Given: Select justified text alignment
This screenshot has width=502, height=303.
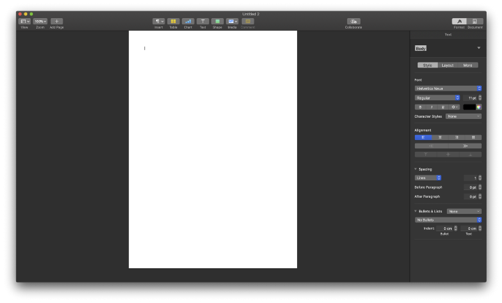Looking at the screenshot, I should point(473,138).
